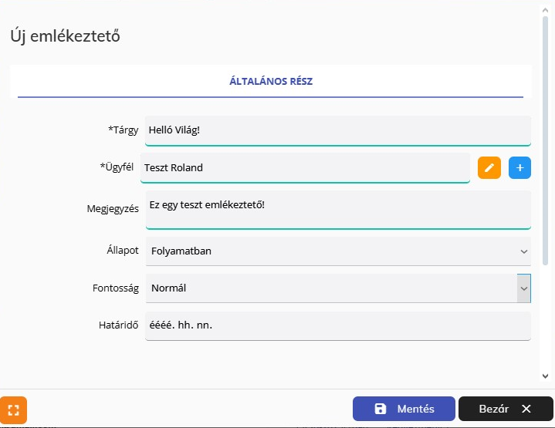Focus the Tárgy field containing Helló Világ!
555x428 pixels.
pos(337,130)
